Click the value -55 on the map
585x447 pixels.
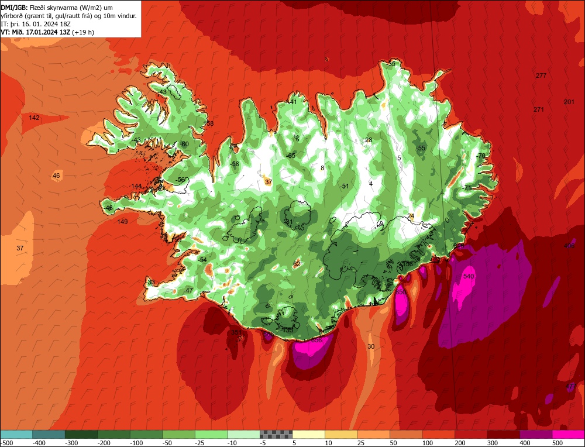tap(421, 148)
